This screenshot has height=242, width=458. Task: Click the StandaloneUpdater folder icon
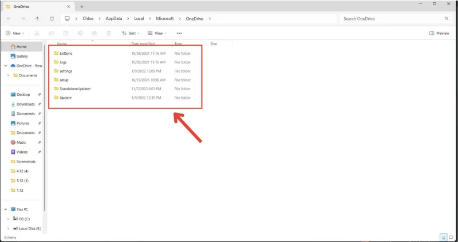(x=56, y=88)
